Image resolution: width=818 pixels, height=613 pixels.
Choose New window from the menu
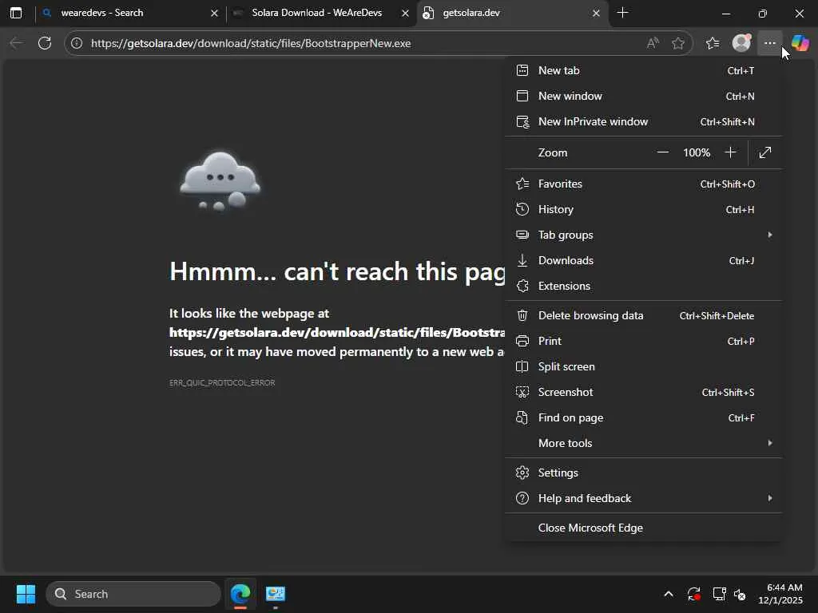643,96
